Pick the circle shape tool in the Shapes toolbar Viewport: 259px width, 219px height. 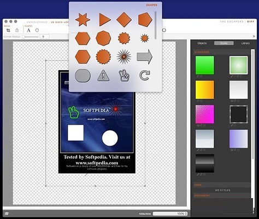[x=37, y=30]
